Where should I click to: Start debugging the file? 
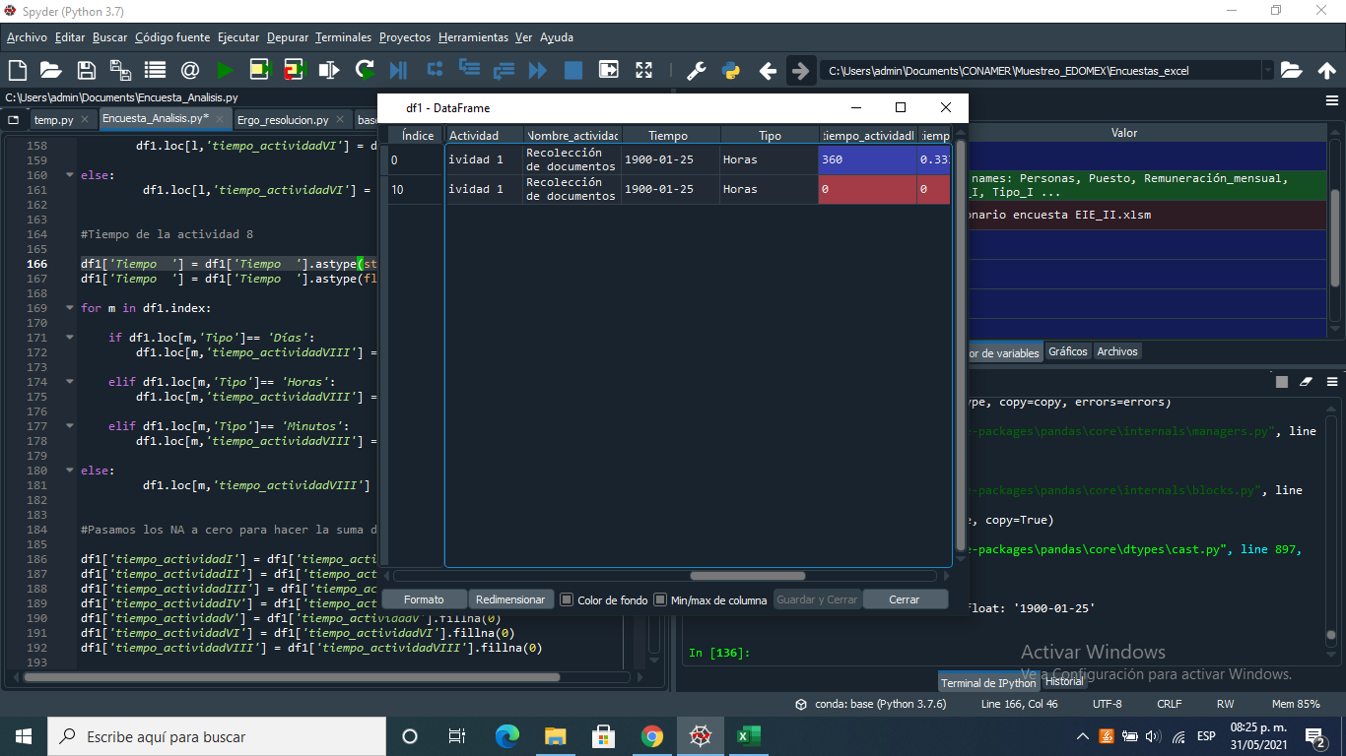(398, 70)
